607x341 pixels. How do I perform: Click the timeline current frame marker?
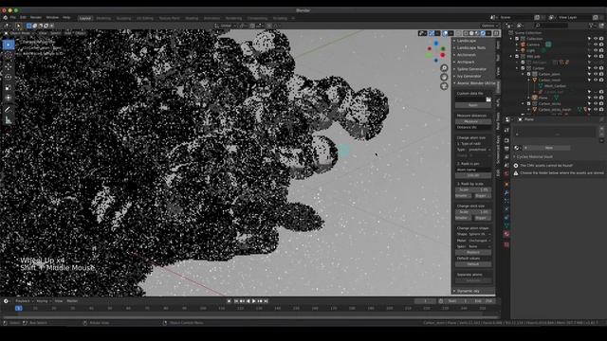19,308
